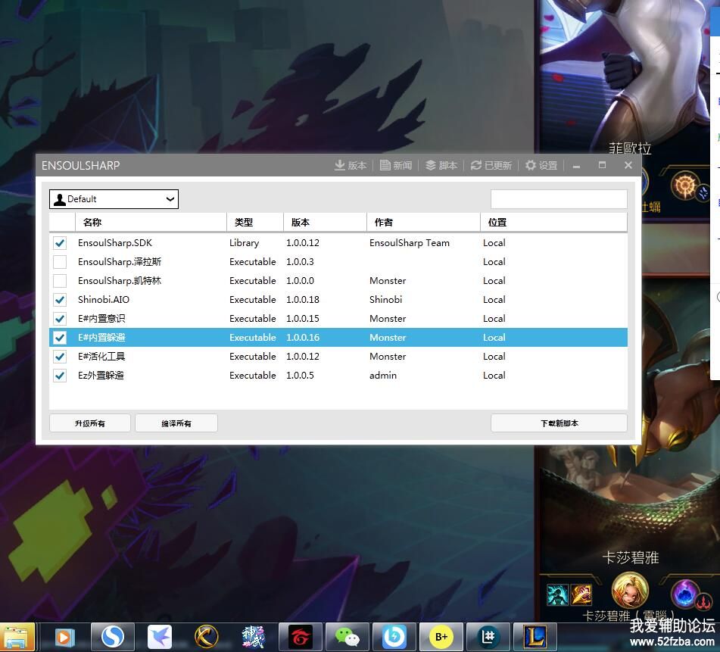
Task: Open the League of Legends taskbar icon
Action: pos(535,638)
